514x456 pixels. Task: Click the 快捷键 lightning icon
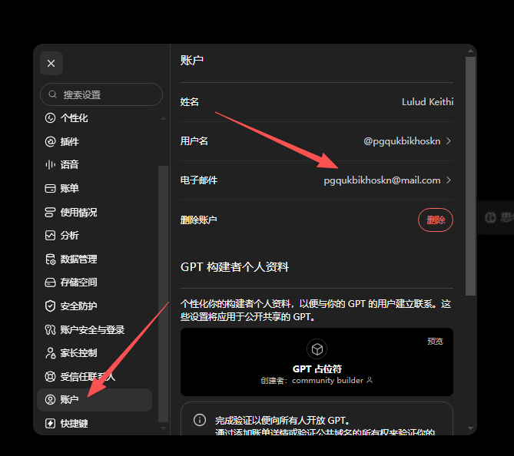tap(50, 423)
